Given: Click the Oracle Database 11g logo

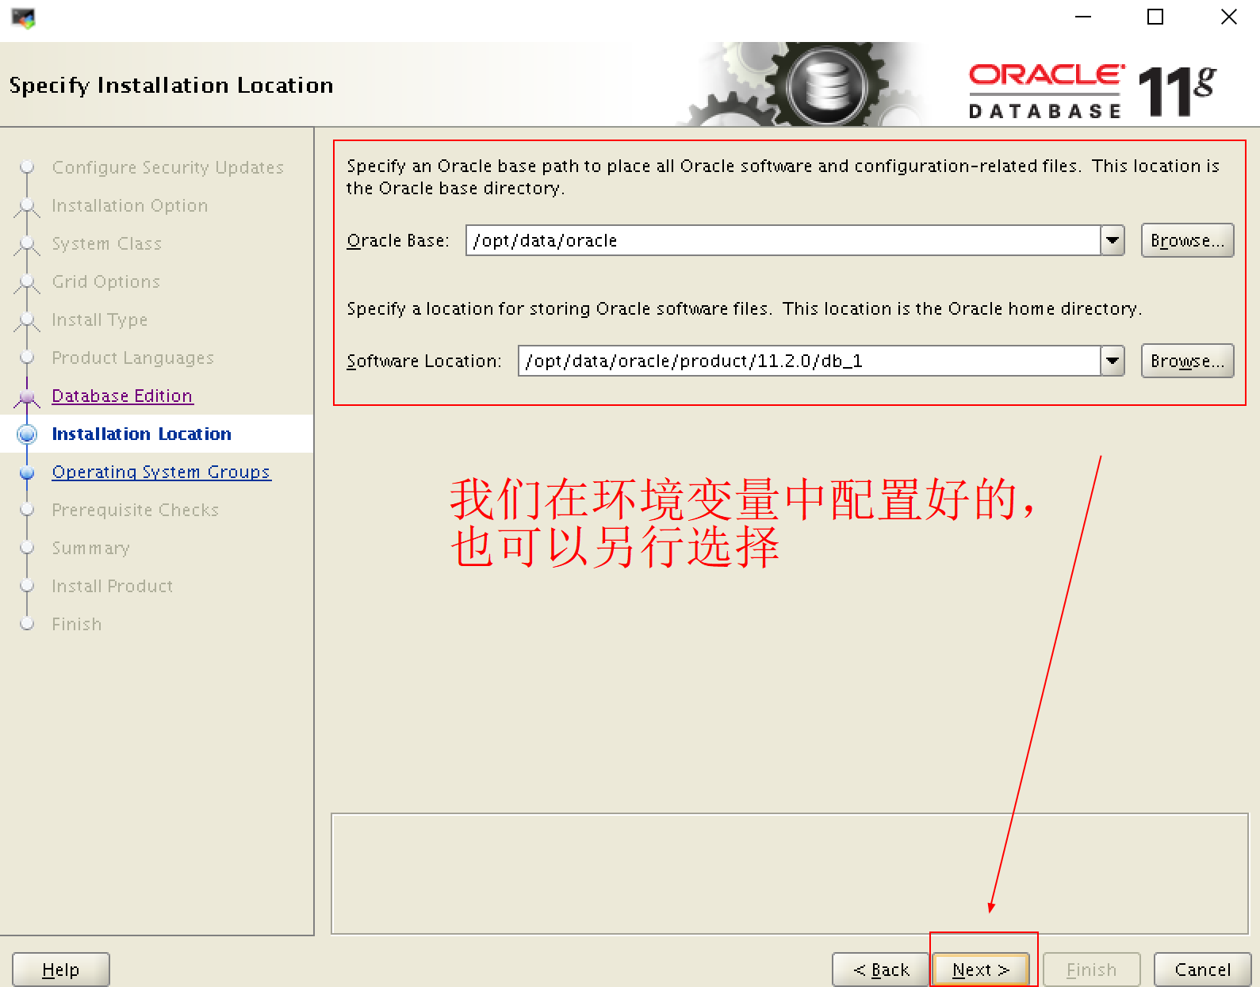Looking at the screenshot, I should (1091, 90).
